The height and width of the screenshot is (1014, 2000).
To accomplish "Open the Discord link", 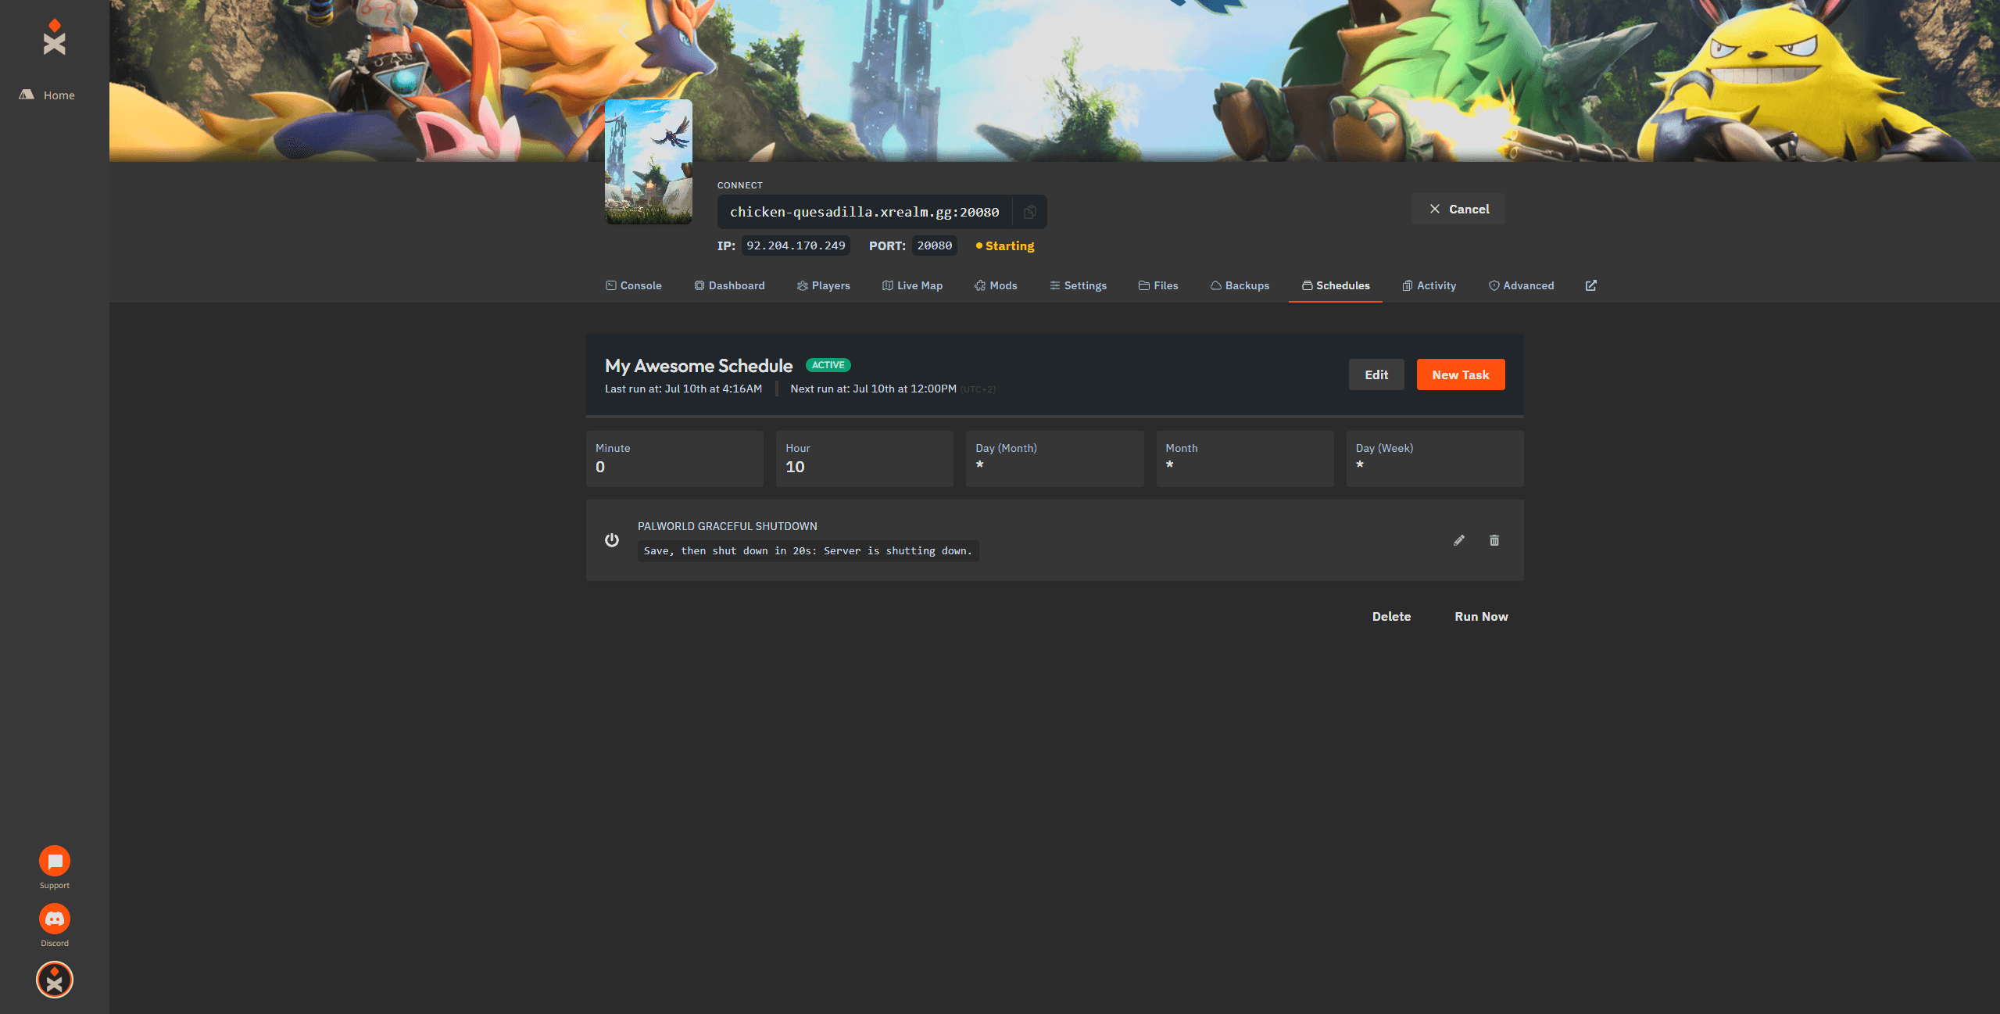I will tap(55, 919).
